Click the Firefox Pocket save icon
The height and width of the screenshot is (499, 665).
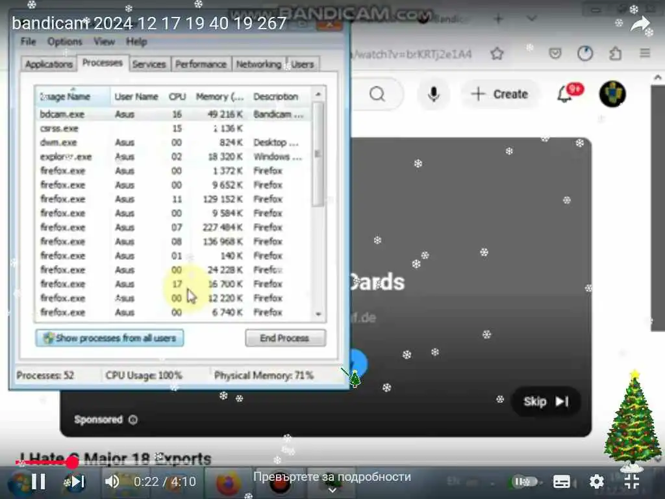pos(555,53)
